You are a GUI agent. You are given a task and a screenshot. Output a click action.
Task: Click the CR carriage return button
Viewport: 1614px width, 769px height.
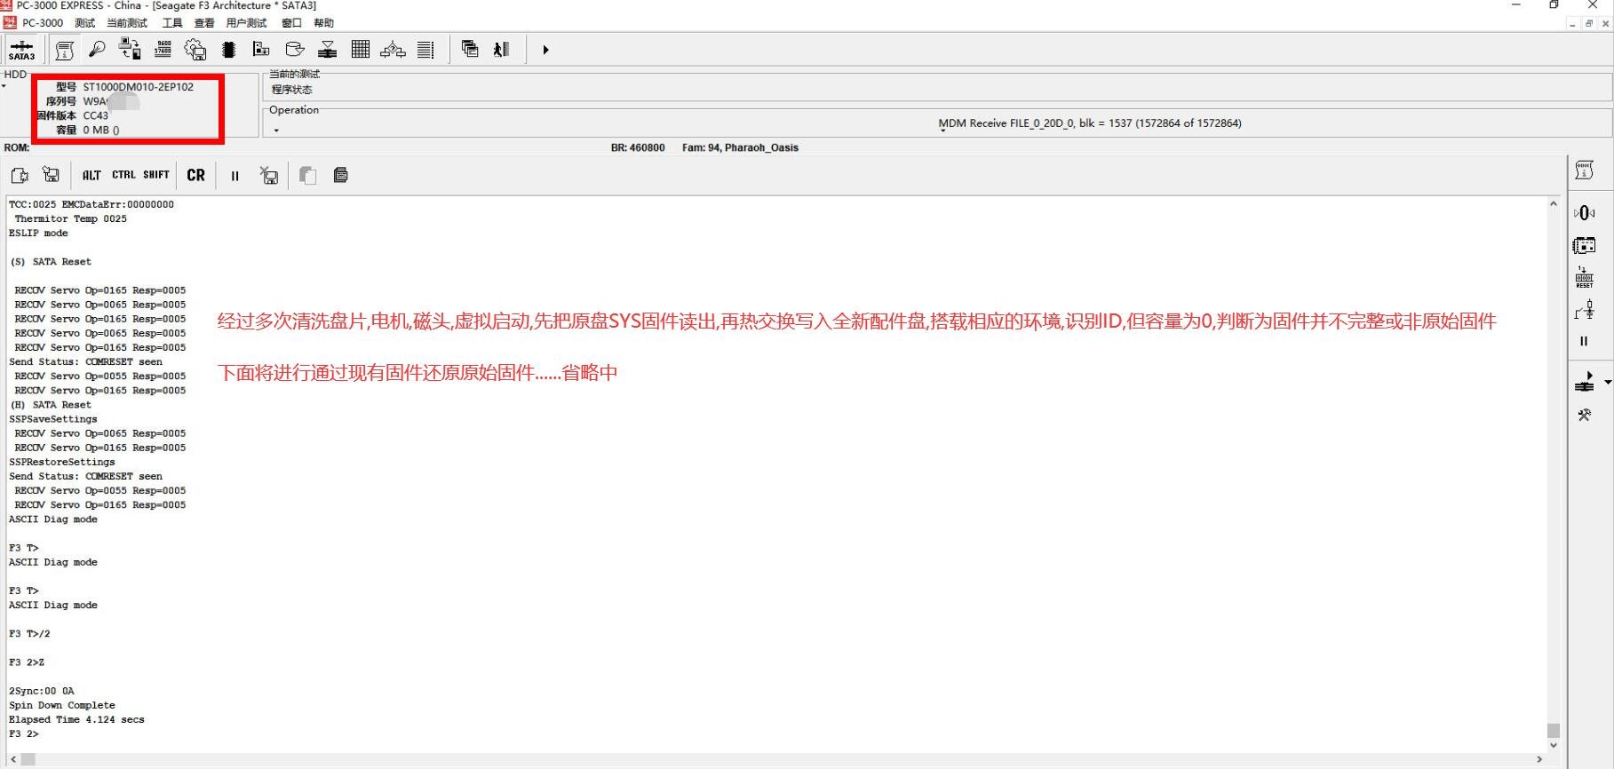coord(196,175)
